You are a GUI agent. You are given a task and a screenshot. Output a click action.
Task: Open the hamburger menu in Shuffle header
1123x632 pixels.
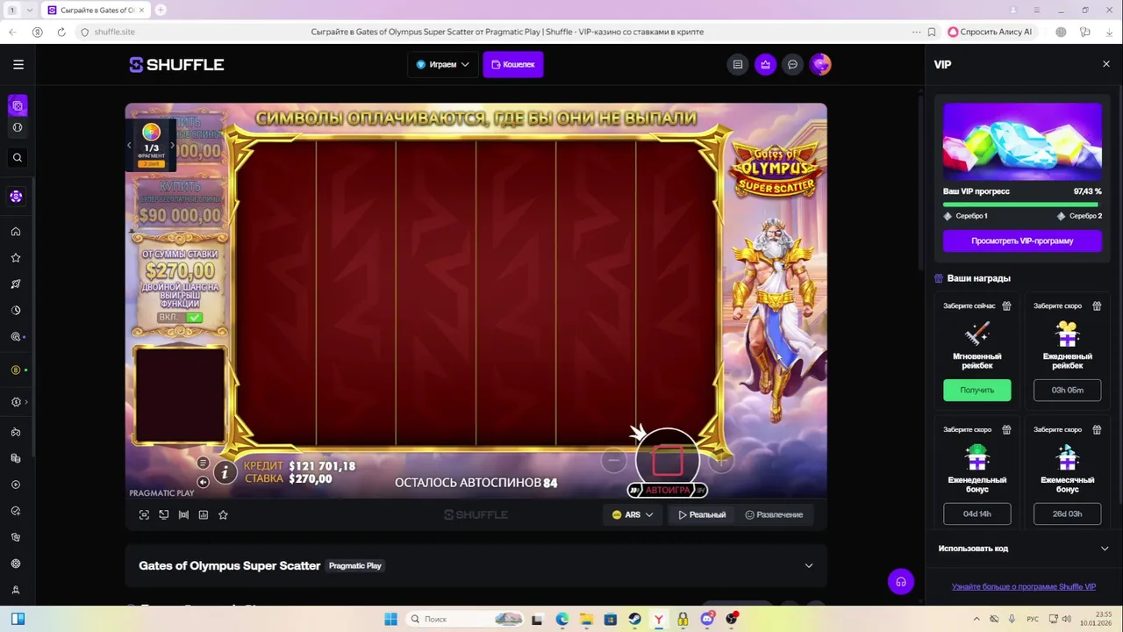(18, 64)
